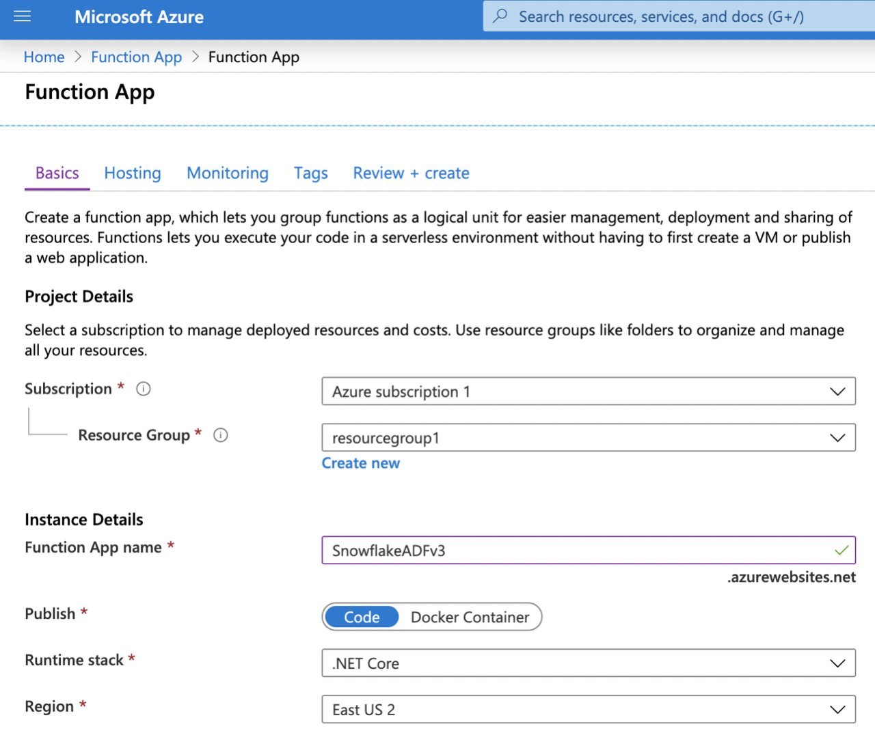Switch to the Hosting tab
Viewport: 875px width, 735px height.
pyautogui.click(x=133, y=174)
